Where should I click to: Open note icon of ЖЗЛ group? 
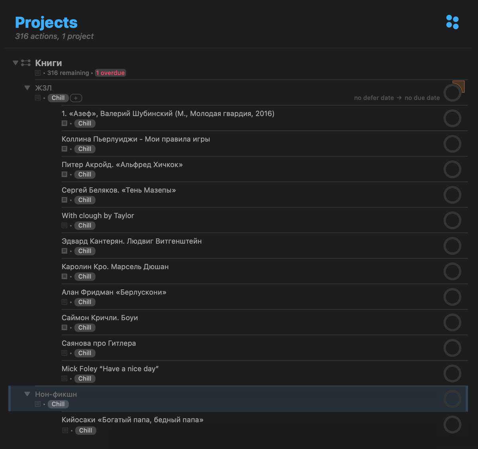point(38,98)
